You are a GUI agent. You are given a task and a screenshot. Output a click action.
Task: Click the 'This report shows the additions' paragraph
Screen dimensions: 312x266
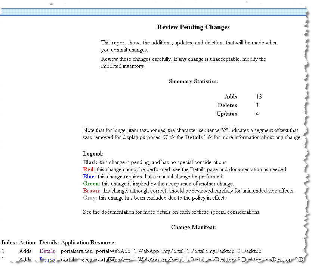[189, 46]
